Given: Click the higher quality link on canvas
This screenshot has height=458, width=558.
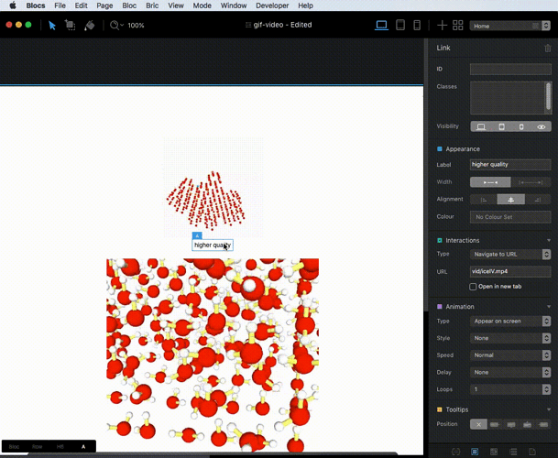Looking at the screenshot, I should (x=213, y=245).
